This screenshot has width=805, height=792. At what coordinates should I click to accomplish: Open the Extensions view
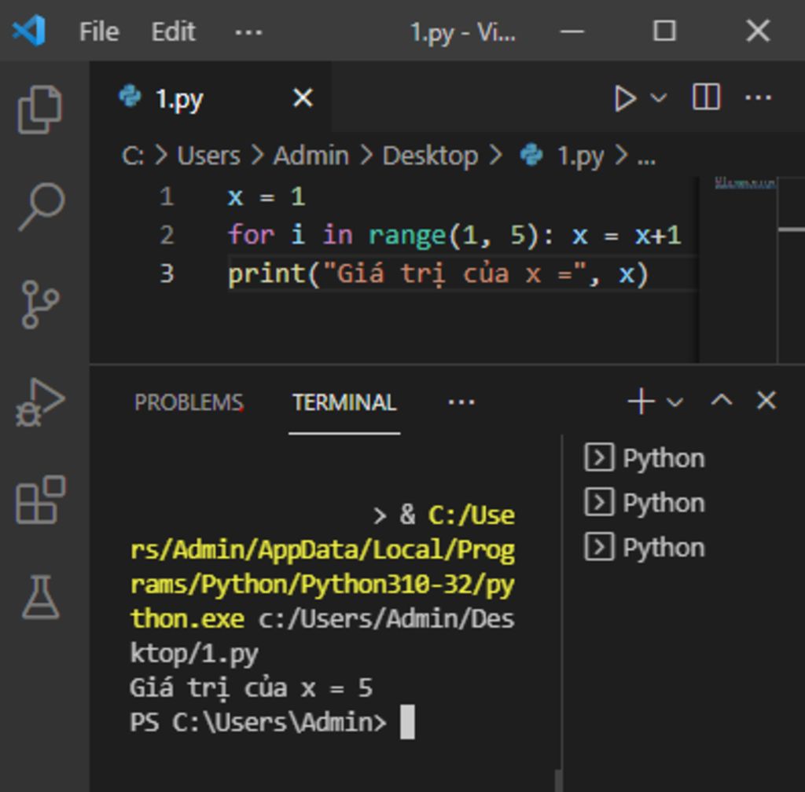pyautogui.click(x=41, y=500)
